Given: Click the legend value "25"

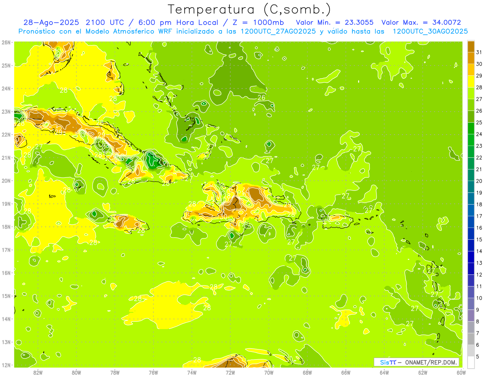Looking at the screenshot, I should click(x=479, y=123).
